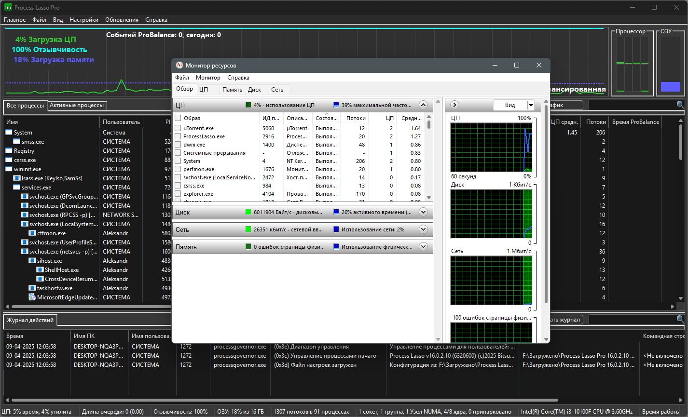688x417 pixels.
Task: Click the sihost.exe process icon
Action: (x=32, y=260)
